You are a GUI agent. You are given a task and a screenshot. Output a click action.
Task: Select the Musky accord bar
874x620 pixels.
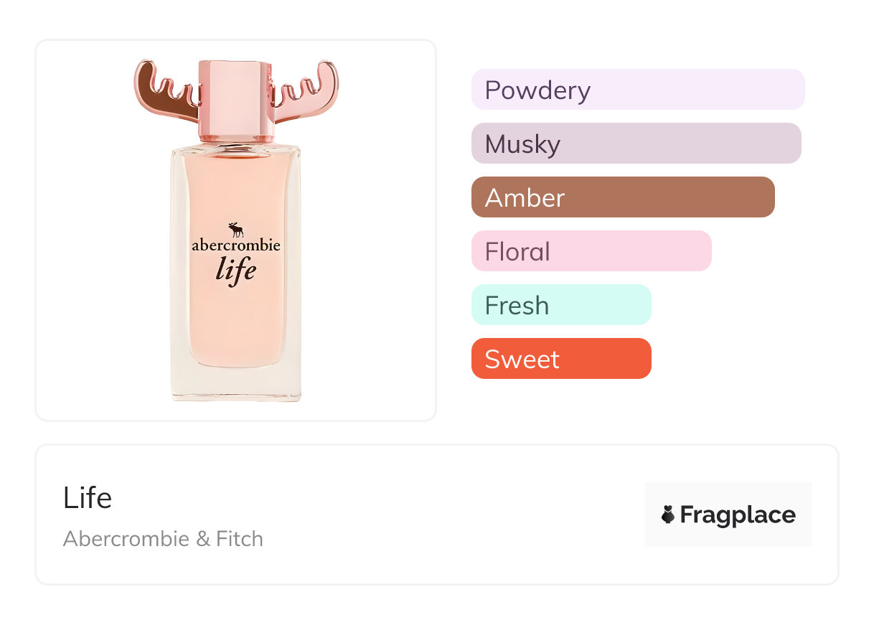[x=636, y=144]
